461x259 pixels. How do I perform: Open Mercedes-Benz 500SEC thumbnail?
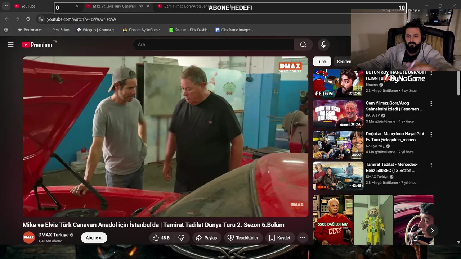[x=338, y=176]
